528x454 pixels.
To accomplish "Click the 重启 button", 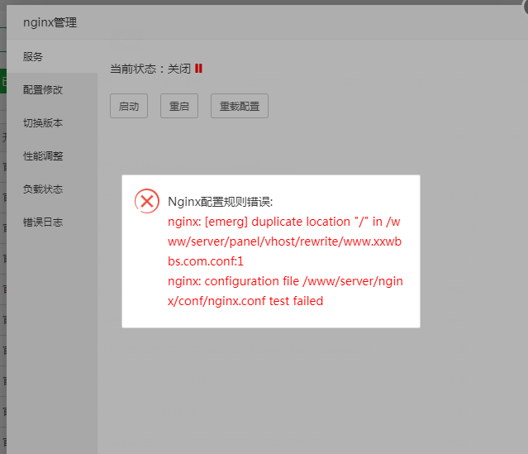I will pyautogui.click(x=179, y=106).
